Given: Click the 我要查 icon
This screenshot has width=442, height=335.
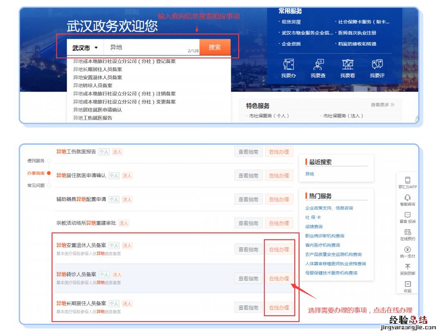Looking at the screenshot, I should click(318, 65).
